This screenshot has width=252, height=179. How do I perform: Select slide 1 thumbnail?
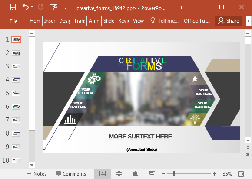coord(16,39)
